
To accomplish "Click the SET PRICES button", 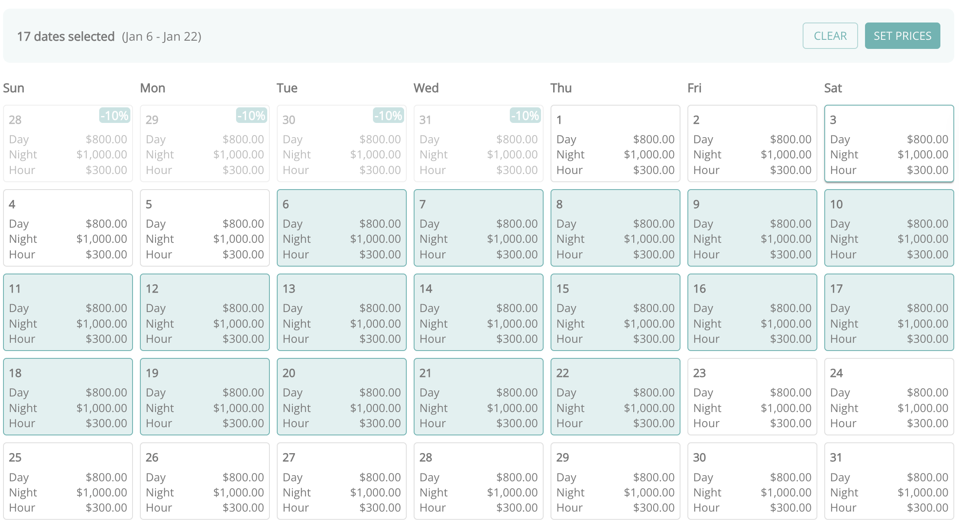I will point(902,35).
